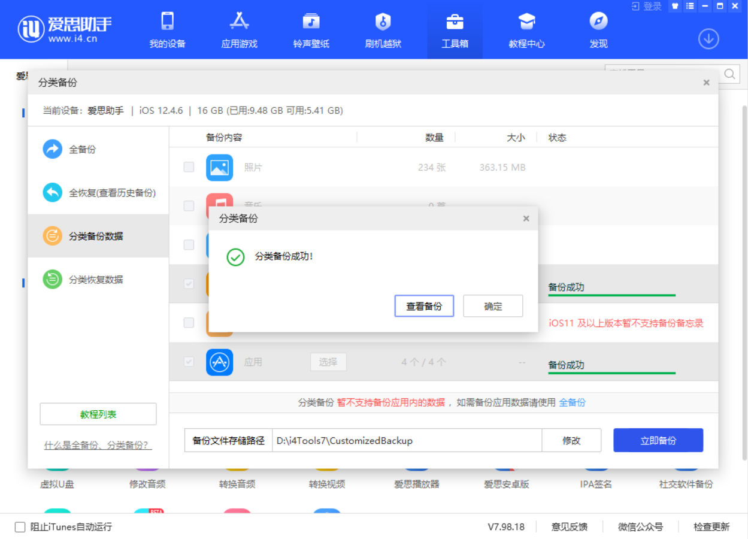Check the 音乐 backup checkbox

coord(189,206)
